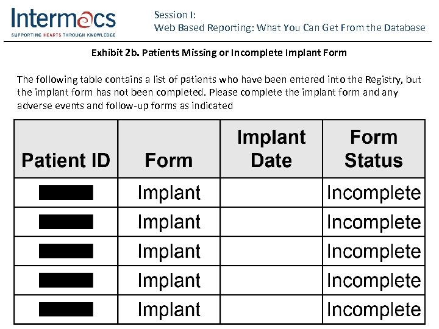Click the Intermacs logo
The height and width of the screenshot is (329, 439).
(63, 21)
